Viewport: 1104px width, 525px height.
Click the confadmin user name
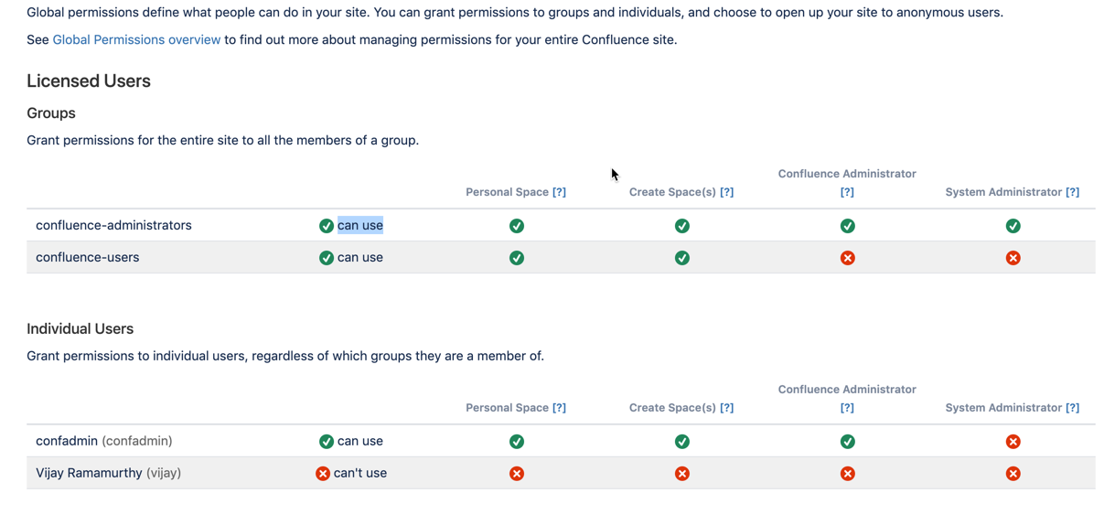pos(67,441)
